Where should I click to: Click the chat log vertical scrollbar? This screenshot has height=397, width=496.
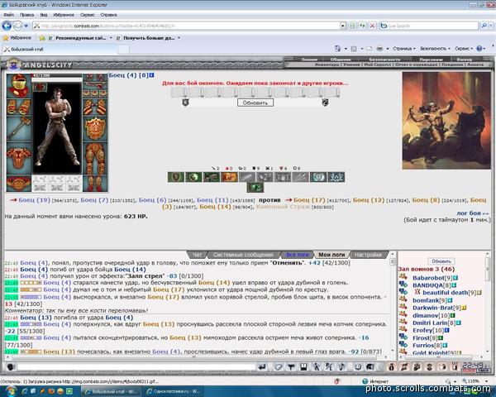[393, 303]
